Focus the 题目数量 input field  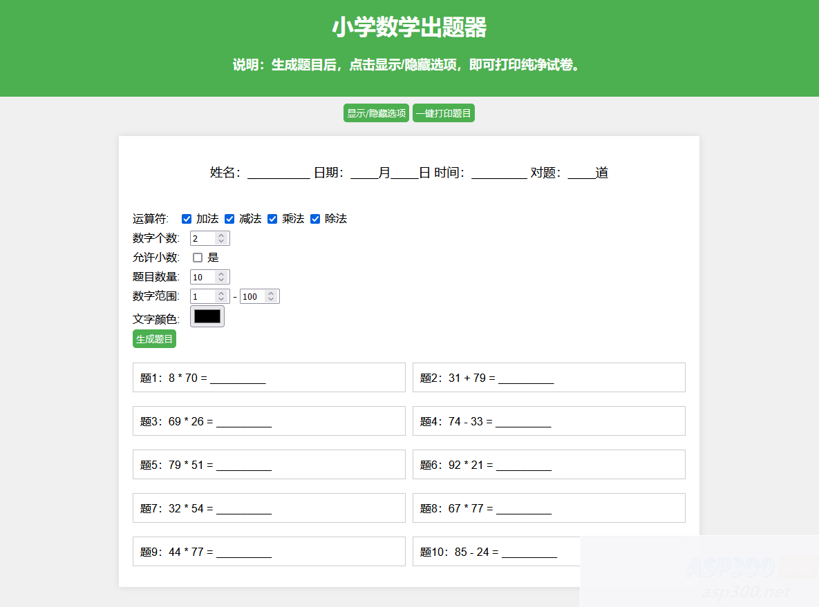click(x=203, y=277)
